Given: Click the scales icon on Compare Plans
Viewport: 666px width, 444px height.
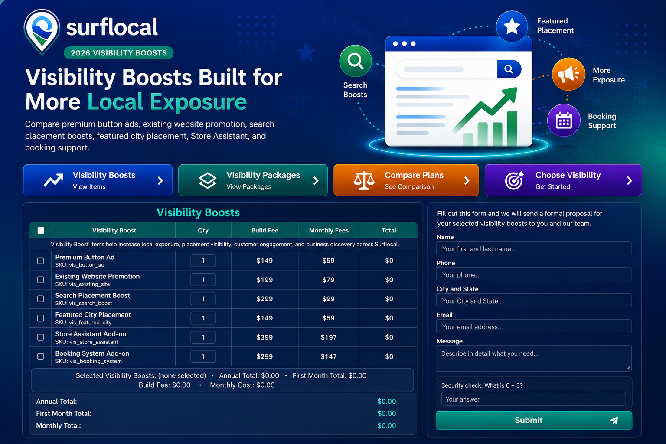Looking at the screenshot, I should pyautogui.click(x=364, y=180).
